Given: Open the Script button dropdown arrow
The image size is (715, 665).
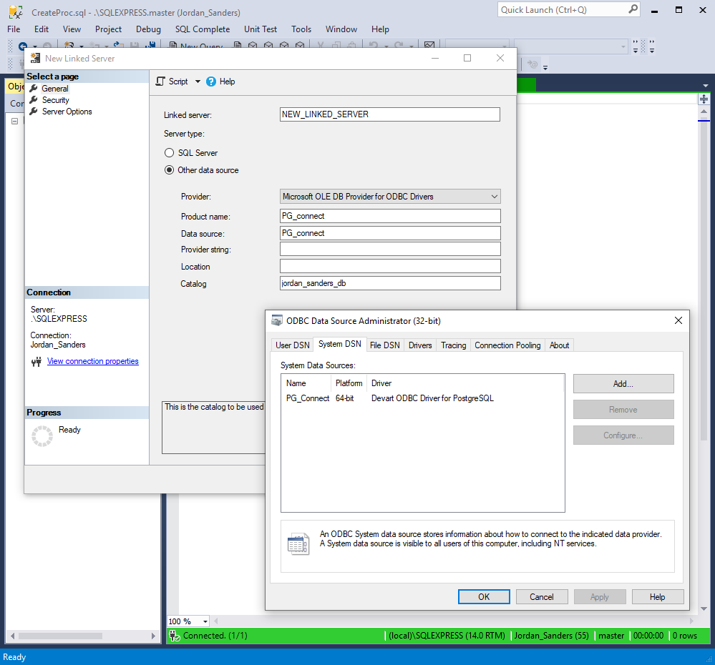Looking at the screenshot, I should click(198, 82).
